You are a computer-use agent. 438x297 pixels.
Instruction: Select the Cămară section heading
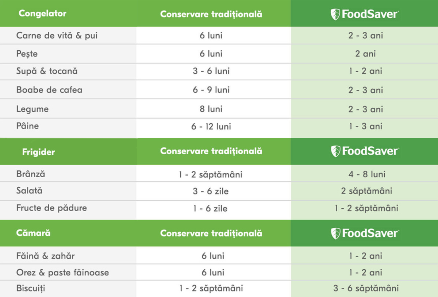[33, 233]
